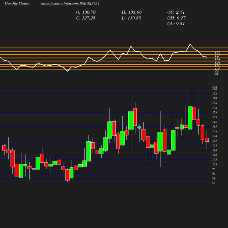
Task: Select the low value 'L: 119.35'
Action: (131, 18)
